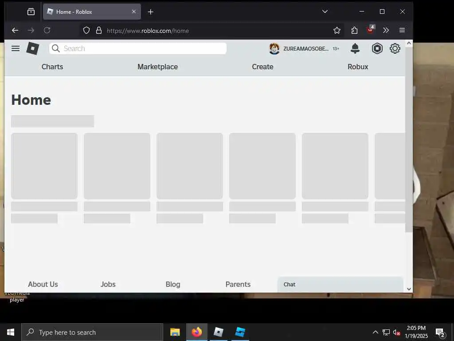Click the URL address bar
Image resolution: width=454 pixels, height=341 pixels.
click(x=211, y=31)
